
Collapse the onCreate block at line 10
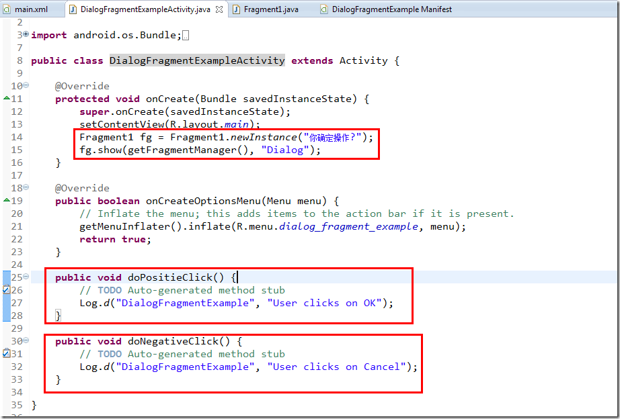coord(26,85)
